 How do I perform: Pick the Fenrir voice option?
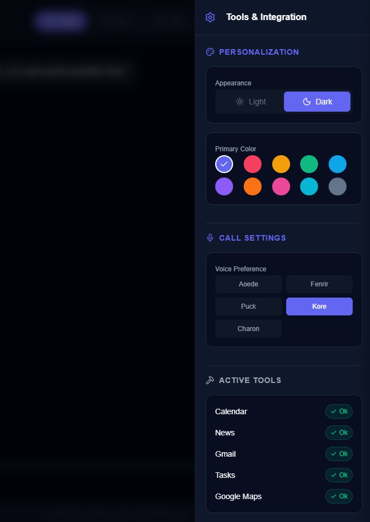click(x=319, y=284)
